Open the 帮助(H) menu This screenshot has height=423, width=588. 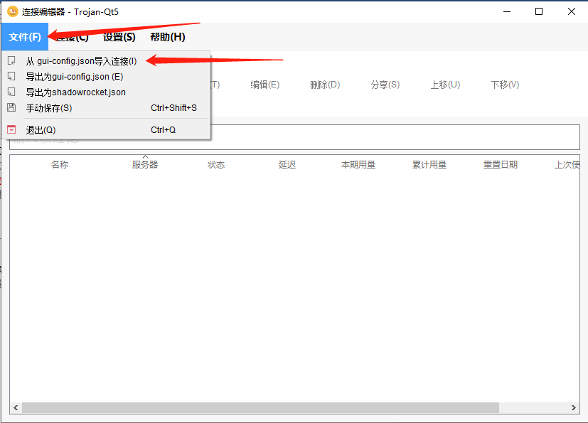(x=168, y=37)
